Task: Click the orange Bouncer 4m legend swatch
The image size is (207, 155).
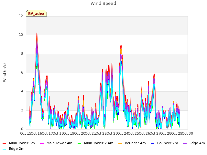Action: (120, 143)
